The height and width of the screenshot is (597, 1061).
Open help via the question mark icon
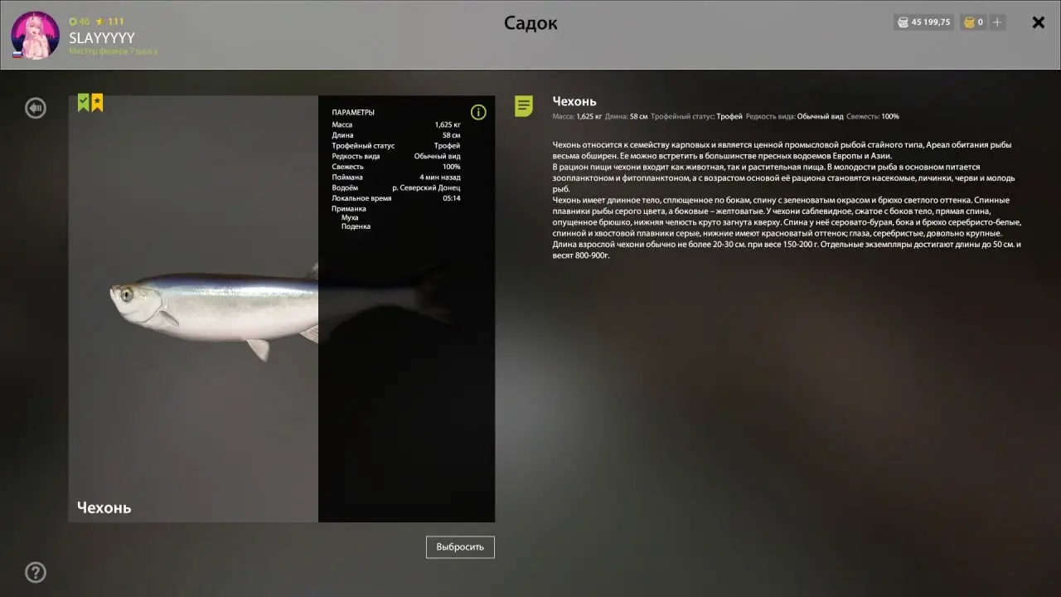[36, 572]
